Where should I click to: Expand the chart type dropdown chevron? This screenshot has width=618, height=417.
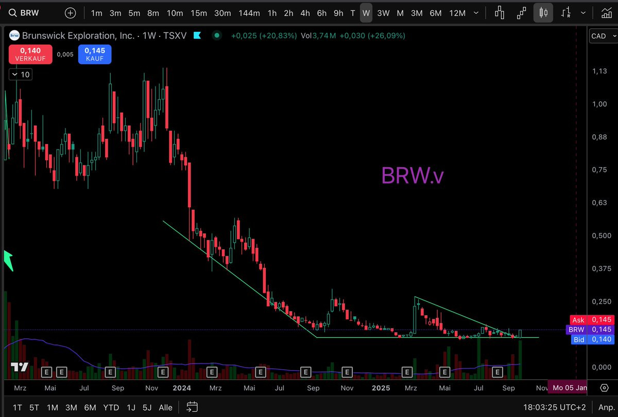[x=583, y=13]
